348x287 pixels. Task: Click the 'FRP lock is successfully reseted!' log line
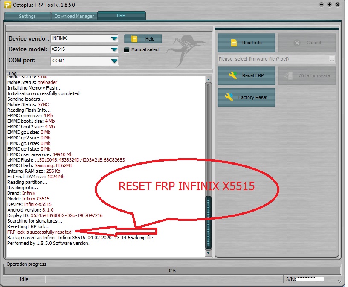tap(40, 232)
